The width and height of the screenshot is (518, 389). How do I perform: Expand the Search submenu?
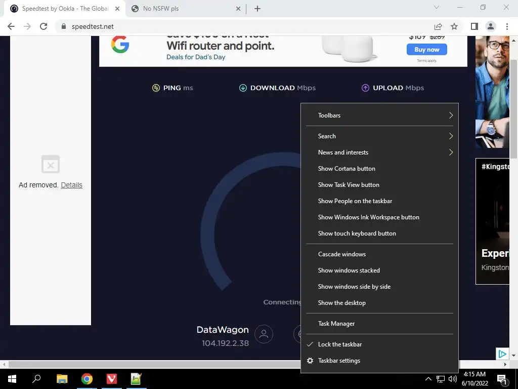(x=379, y=136)
